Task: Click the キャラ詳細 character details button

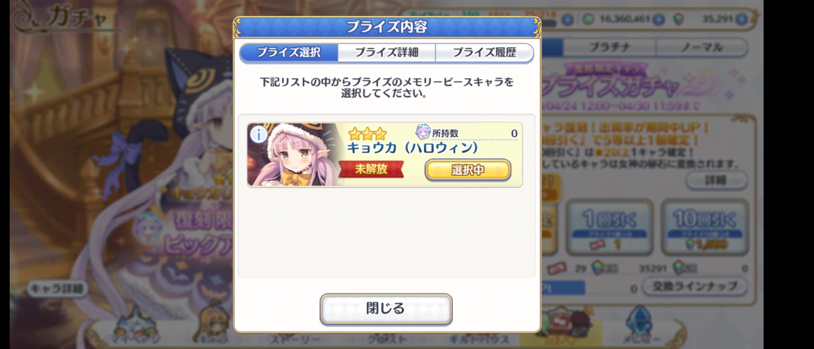Action: click(57, 289)
